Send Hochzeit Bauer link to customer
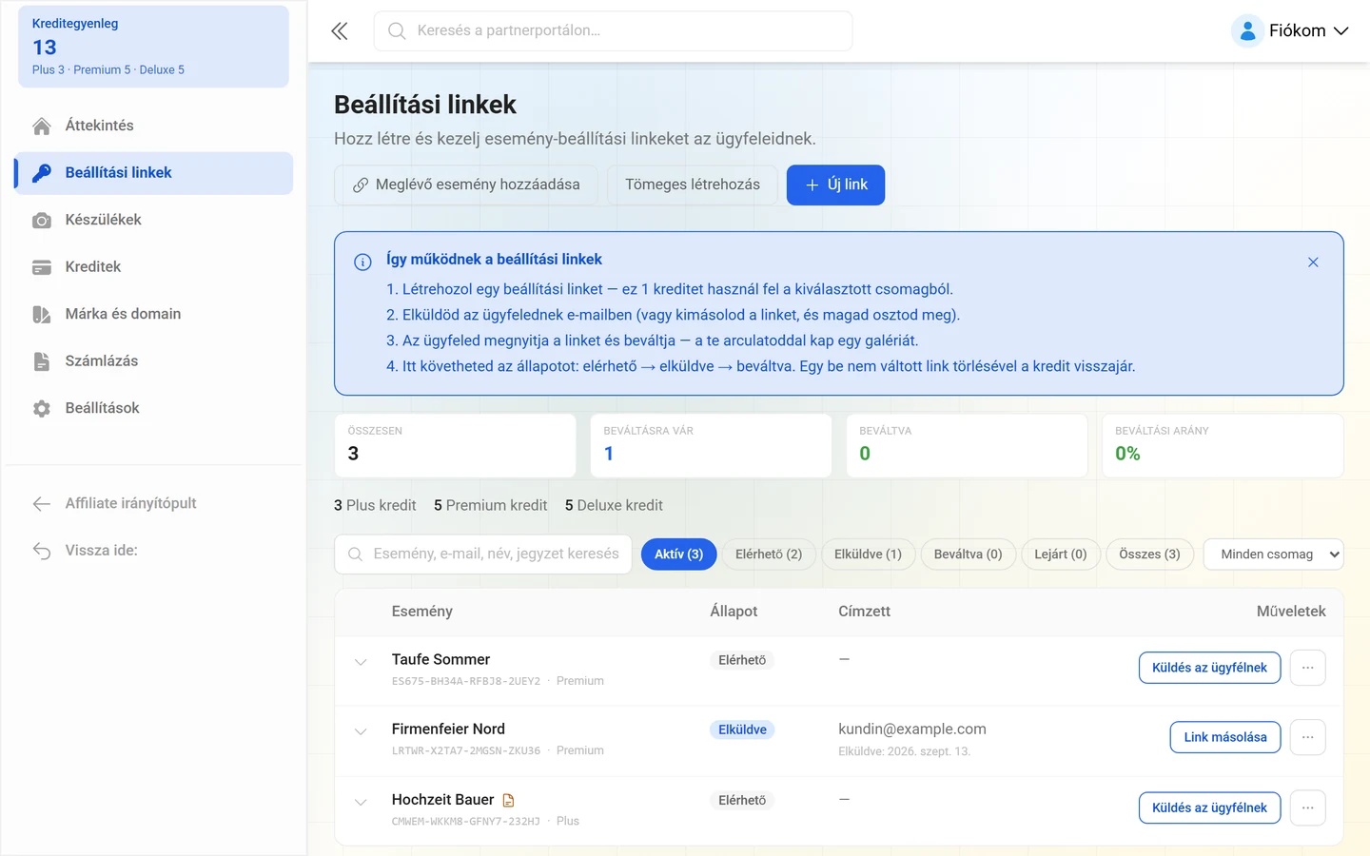 pyautogui.click(x=1209, y=807)
